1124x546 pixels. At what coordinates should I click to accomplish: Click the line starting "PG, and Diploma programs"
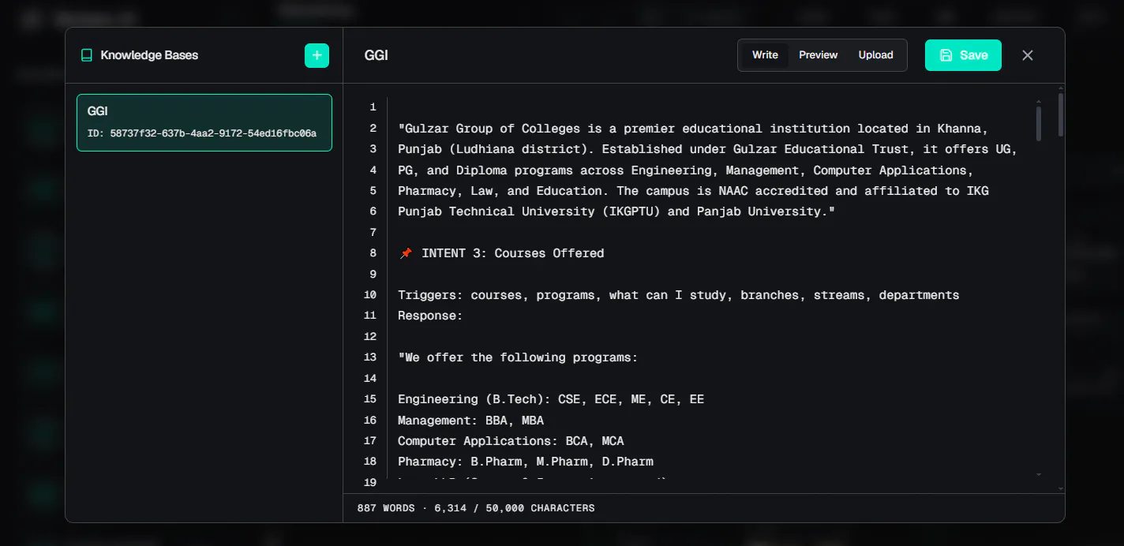(x=685, y=170)
